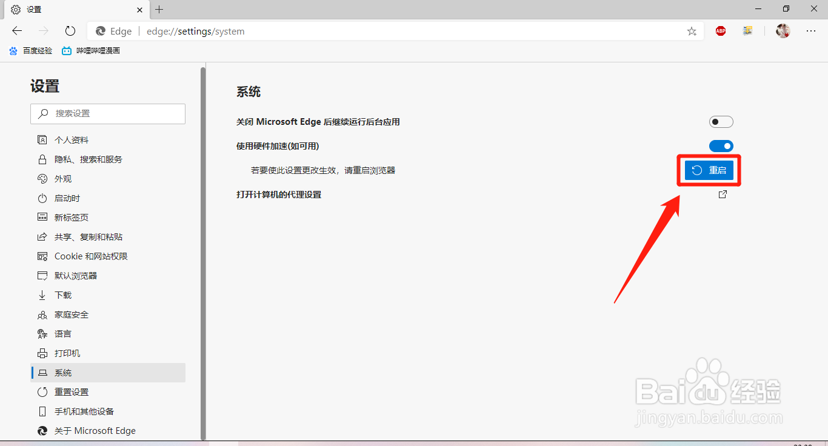Click the 重启 restart button

click(x=709, y=170)
